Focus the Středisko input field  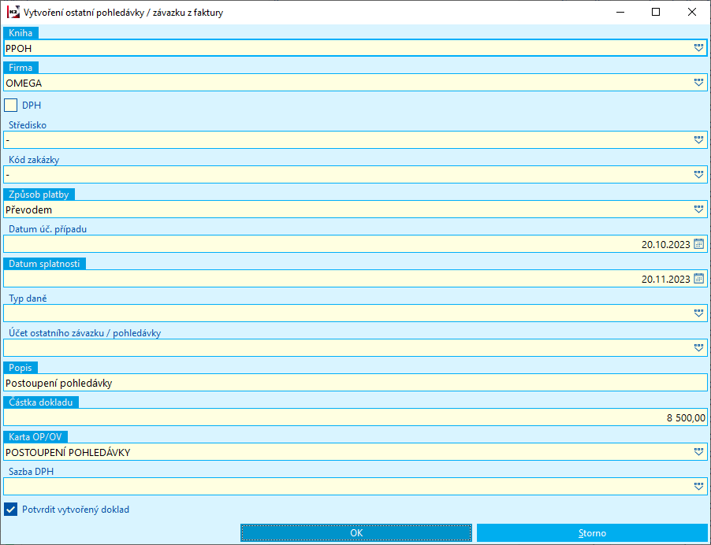point(355,140)
